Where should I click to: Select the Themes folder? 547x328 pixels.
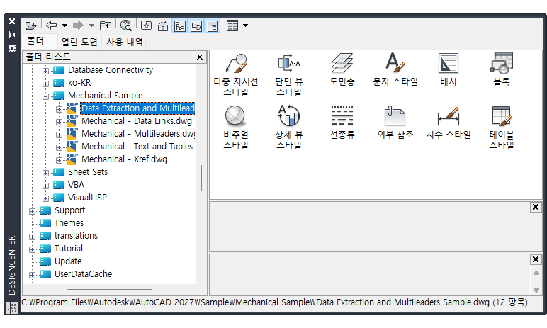click(69, 223)
